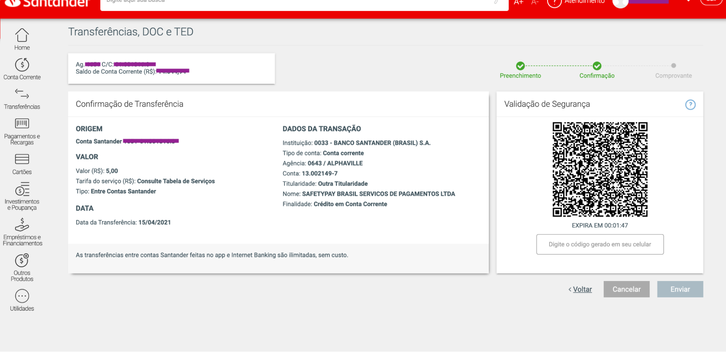This screenshot has width=726, height=352.
Task: Expand user profile dropdown arrow
Action: coord(688,1)
